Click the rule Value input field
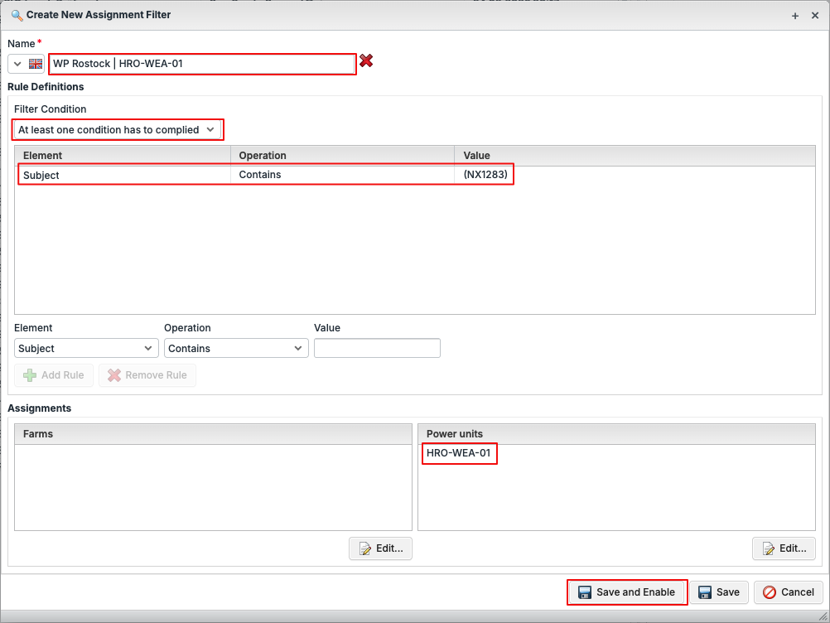The width and height of the screenshot is (830, 623). [x=377, y=349]
